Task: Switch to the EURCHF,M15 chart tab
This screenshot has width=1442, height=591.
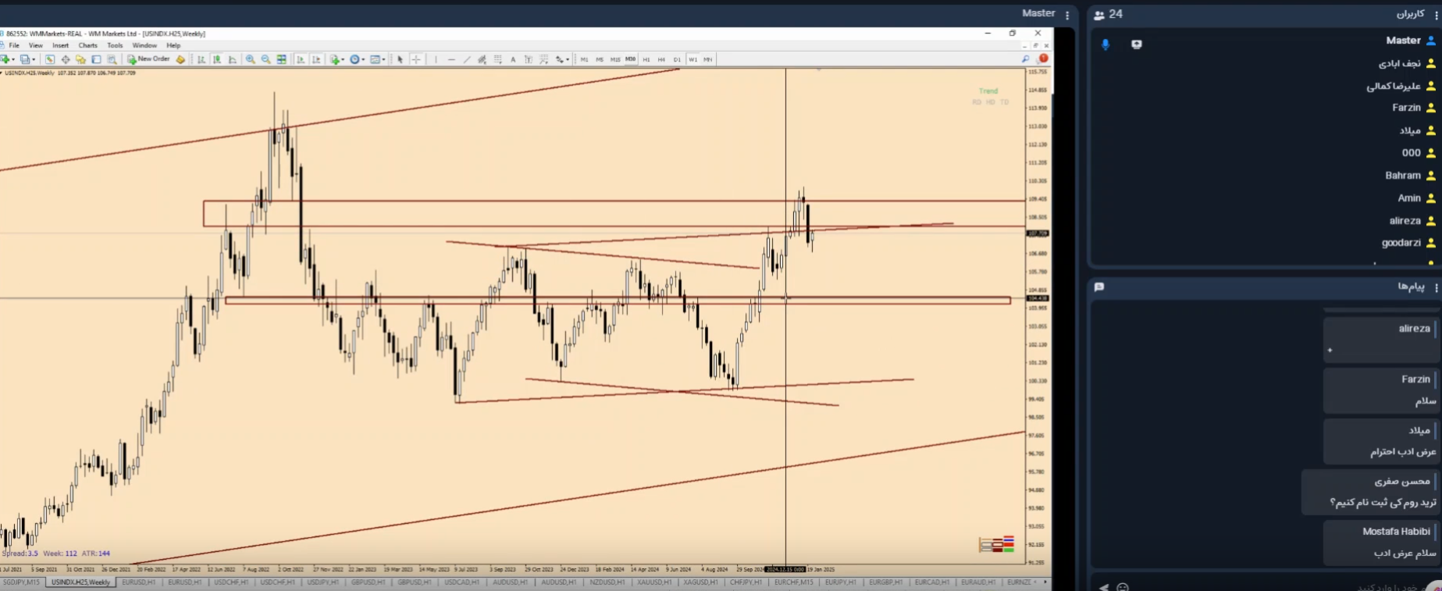Action: click(x=793, y=582)
